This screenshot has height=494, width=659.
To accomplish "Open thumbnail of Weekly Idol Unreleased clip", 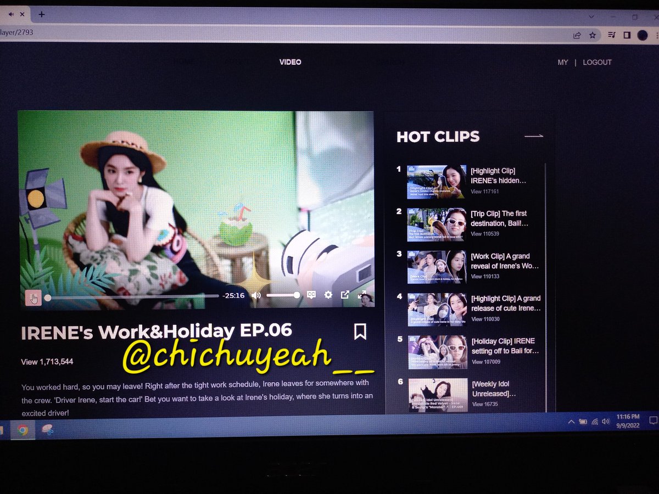I will tap(438, 395).
